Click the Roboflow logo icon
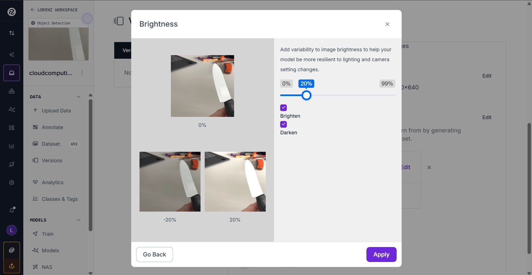 (11, 12)
